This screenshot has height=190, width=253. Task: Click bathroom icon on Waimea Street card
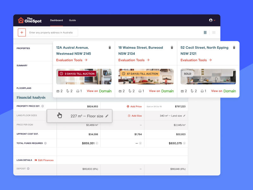click(130, 91)
